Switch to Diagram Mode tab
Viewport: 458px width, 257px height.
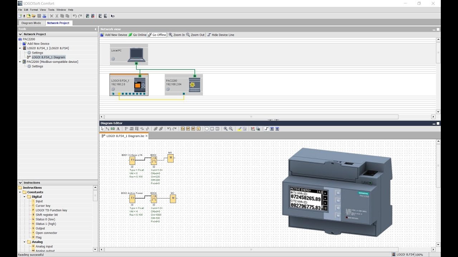31,23
